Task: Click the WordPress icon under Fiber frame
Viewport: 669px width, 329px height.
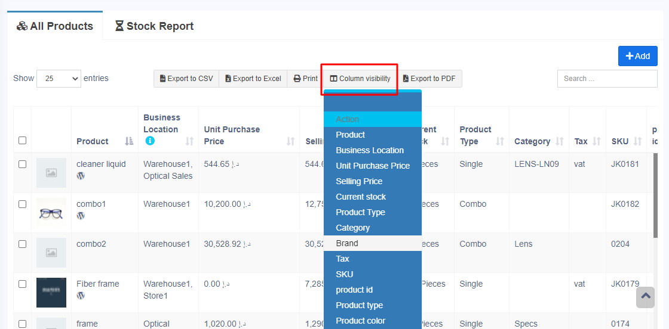Action: 81,296
